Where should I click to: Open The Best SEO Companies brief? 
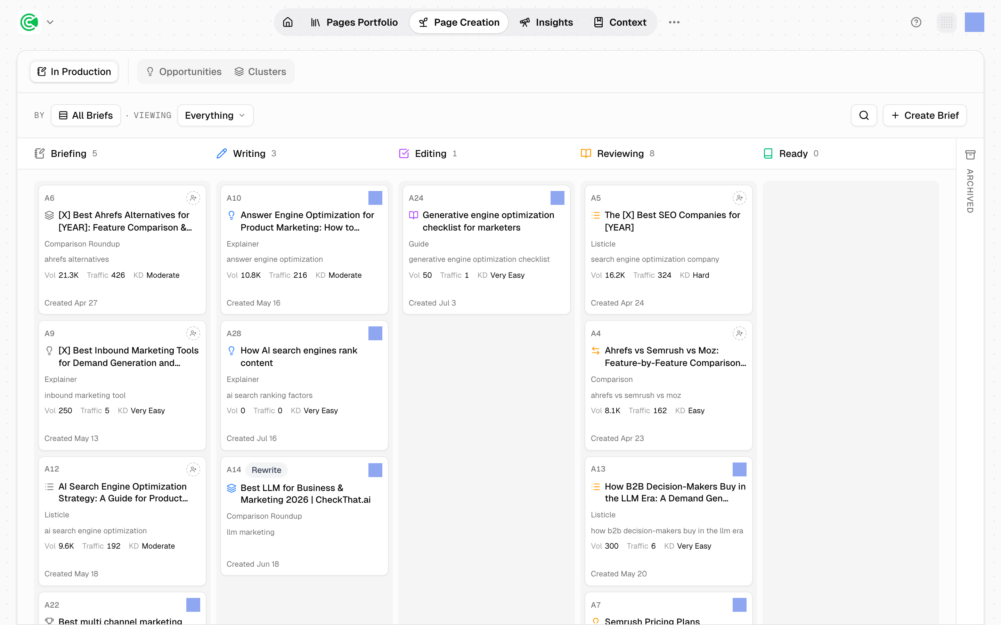pyautogui.click(x=673, y=221)
